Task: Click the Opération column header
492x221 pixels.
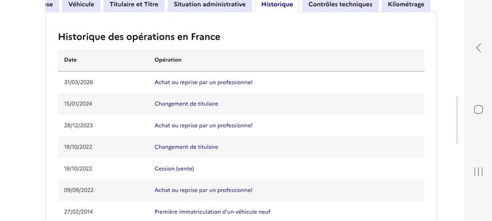Action: pyautogui.click(x=168, y=60)
